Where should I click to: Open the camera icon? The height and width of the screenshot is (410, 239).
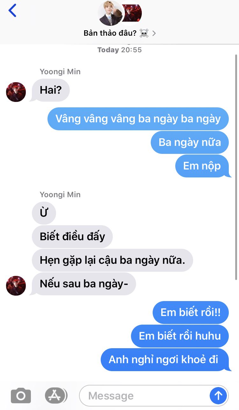point(21,396)
